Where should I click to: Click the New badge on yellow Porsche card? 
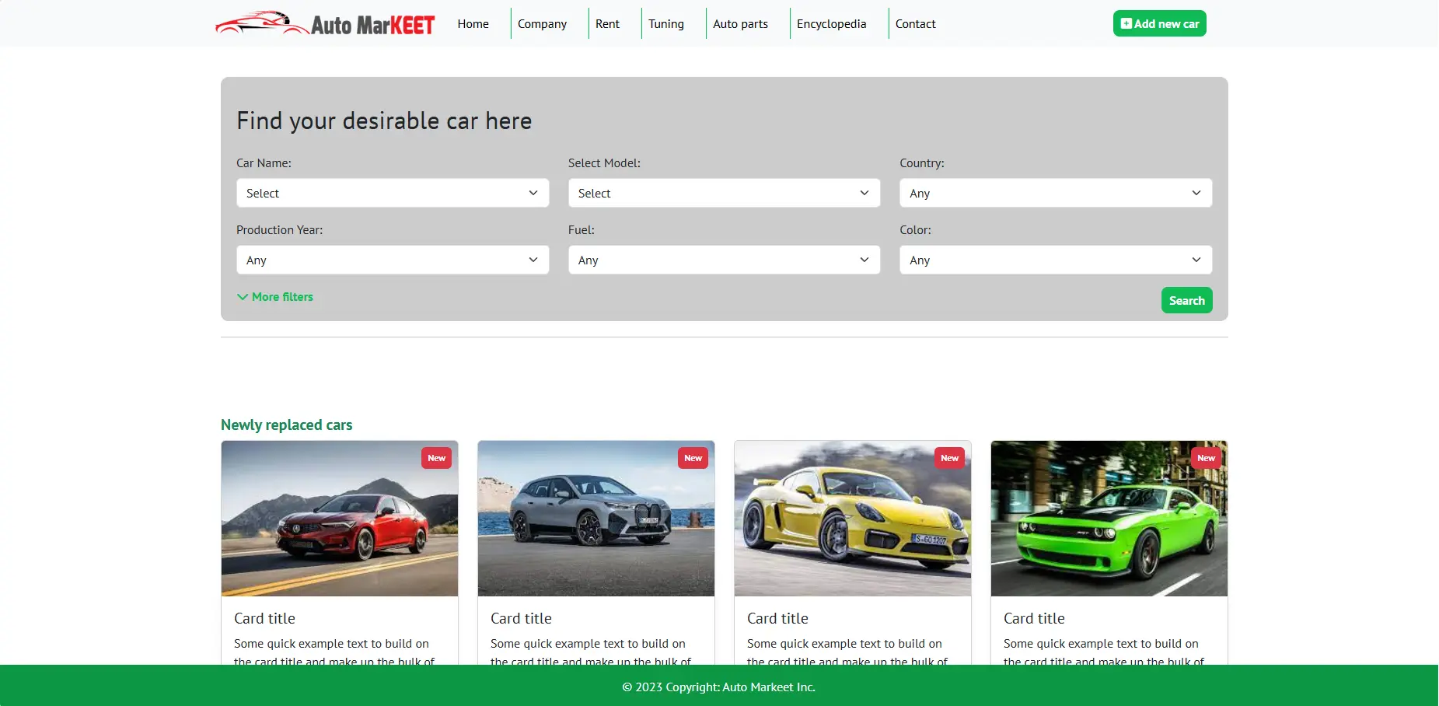click(x=949, y=458)
